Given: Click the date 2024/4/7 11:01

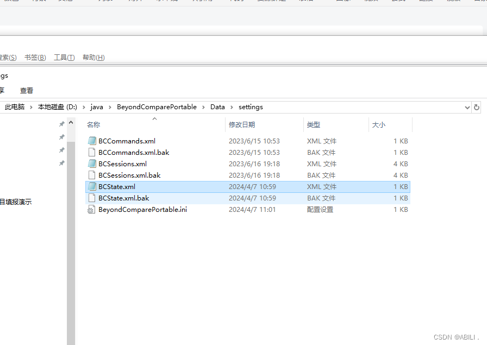Looking at the screenshot, I should click(252, 210).
